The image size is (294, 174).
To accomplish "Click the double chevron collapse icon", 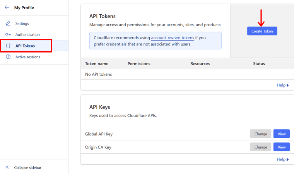I will 7,167.
